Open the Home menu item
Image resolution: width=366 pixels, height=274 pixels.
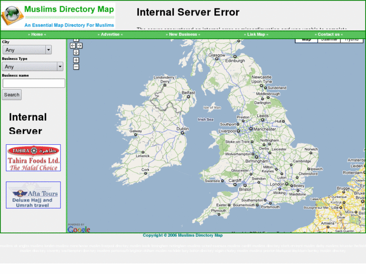coord(37,35)
